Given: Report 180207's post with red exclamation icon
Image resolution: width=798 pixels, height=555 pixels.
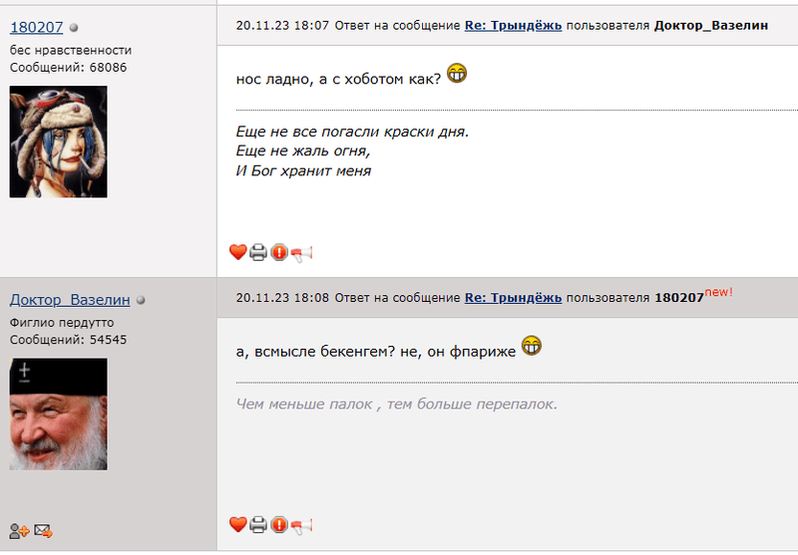Looking at the screenshot, I should 279,252.
